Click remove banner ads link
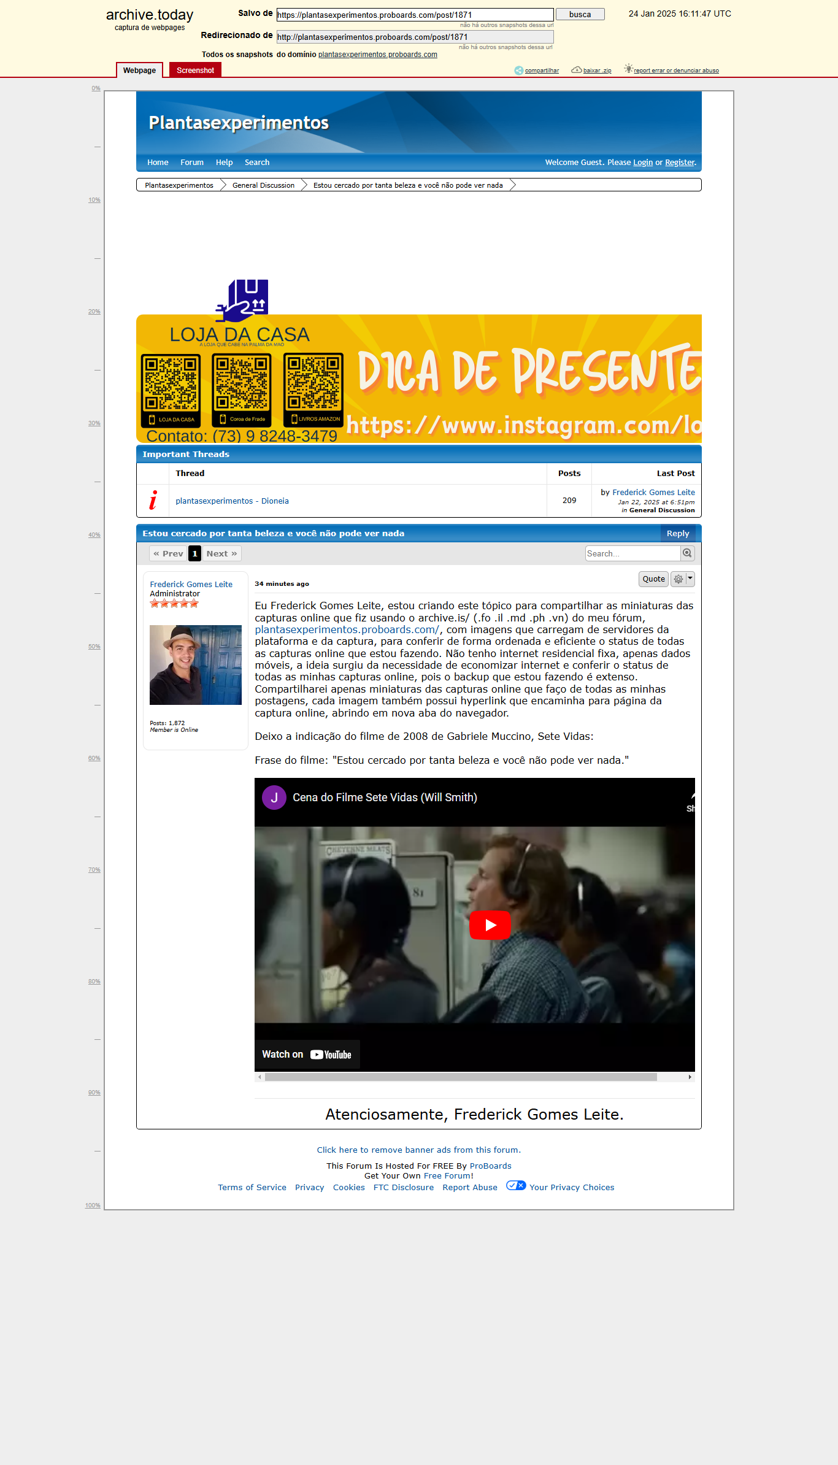The height and width of the screenshot is (1465, 838). [x=418, y=1150]
